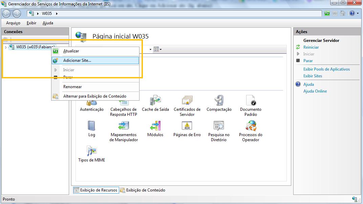Open the grouping dropdown arrow left of view icon
363x204 pixels.
pyautogui.click(x=150, y=49)
